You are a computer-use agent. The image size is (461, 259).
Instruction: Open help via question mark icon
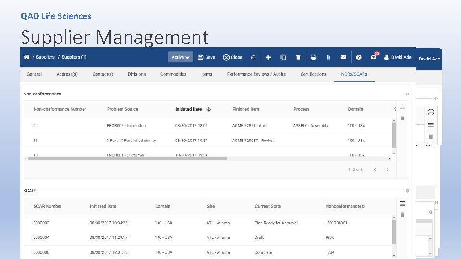coord(358,57)
